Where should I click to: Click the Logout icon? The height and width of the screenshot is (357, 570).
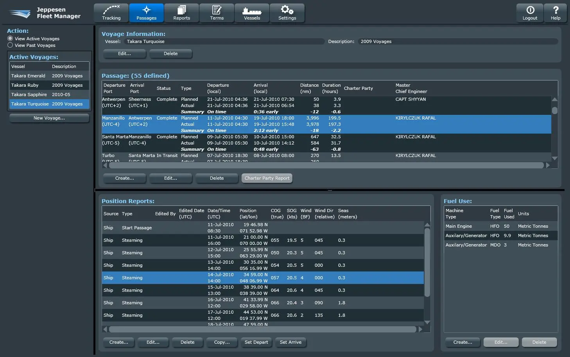[x=530, y=13]
